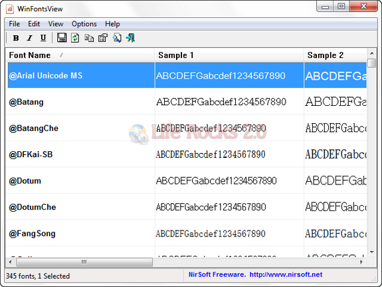
Task: Click the vertical scrollbar down arrow
Action: tap(372, 252)
